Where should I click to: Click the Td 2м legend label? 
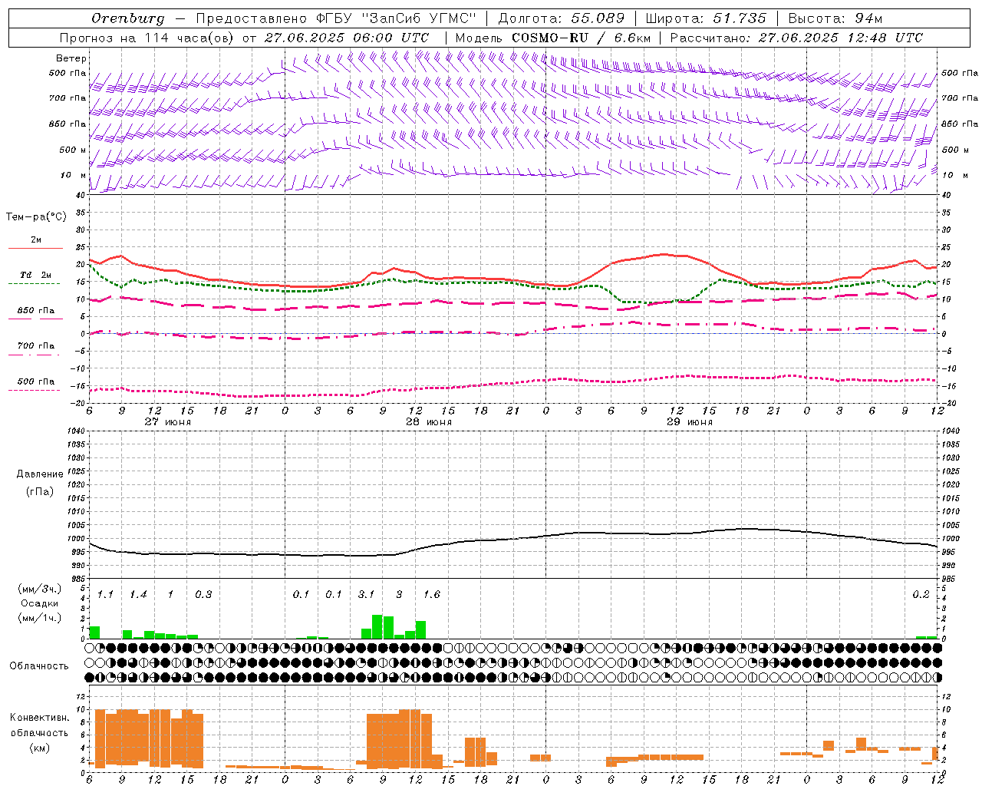click(36, 275)
